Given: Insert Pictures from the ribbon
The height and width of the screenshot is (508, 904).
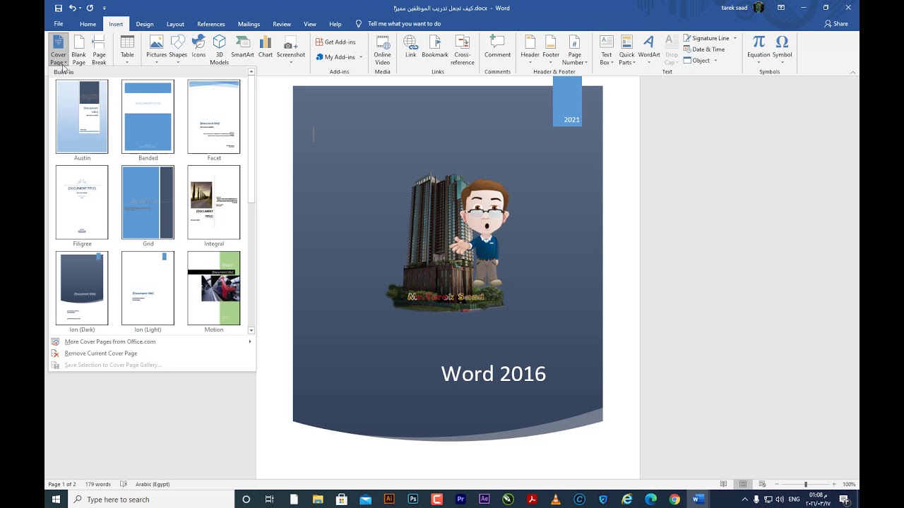Looking at the screenshot, I should (156, 50).
